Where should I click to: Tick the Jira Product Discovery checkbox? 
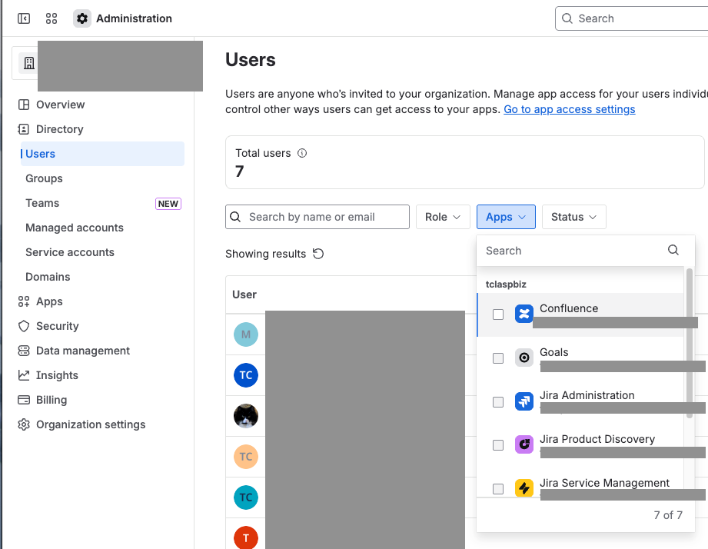tap(498, 445)
